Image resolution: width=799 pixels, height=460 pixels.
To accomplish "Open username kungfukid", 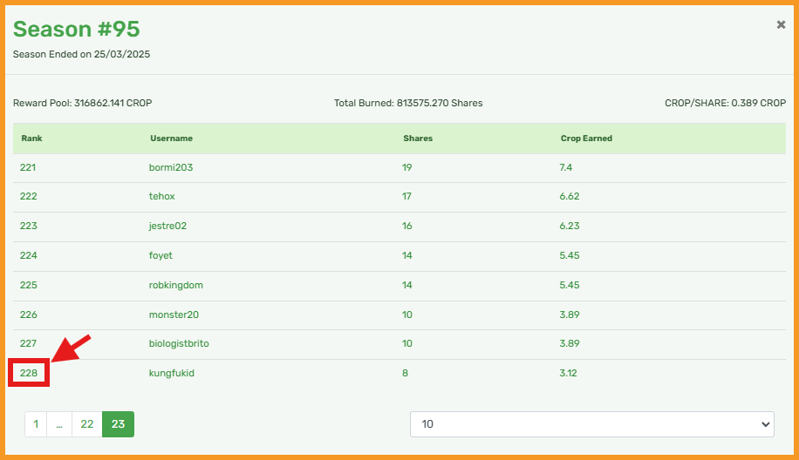I will pos(171,373).
